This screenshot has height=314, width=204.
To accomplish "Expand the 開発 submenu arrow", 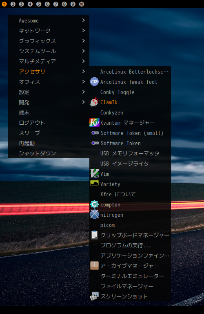I will (84, 102).
